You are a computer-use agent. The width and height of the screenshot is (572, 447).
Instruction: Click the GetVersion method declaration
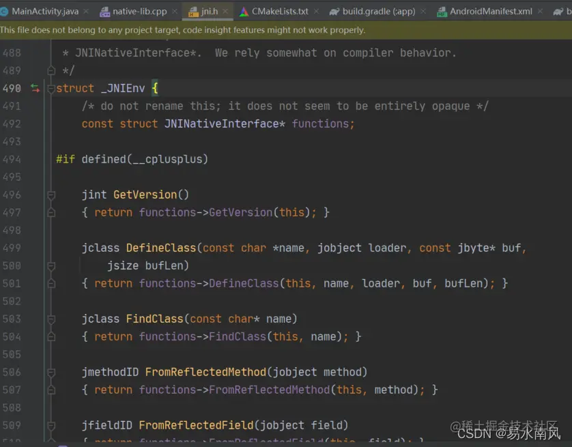pyautogui.click(x=145, y=194)
